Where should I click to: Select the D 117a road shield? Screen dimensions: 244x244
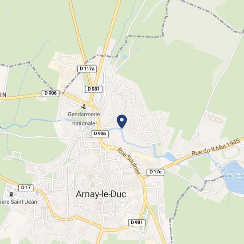pyautogui.click(x=87, y=69)
